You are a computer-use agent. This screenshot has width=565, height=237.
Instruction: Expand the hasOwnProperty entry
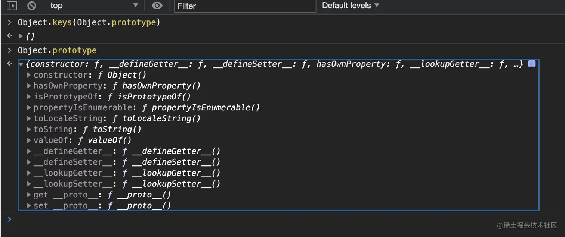pyautogui.click(x=29, y=86)
